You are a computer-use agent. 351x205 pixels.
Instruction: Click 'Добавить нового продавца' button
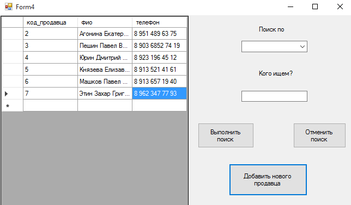click(268, 180)
